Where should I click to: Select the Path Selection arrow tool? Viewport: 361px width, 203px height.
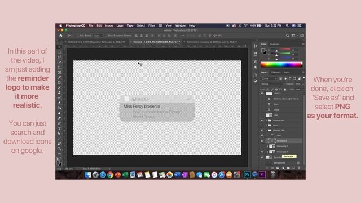point(59,134)
